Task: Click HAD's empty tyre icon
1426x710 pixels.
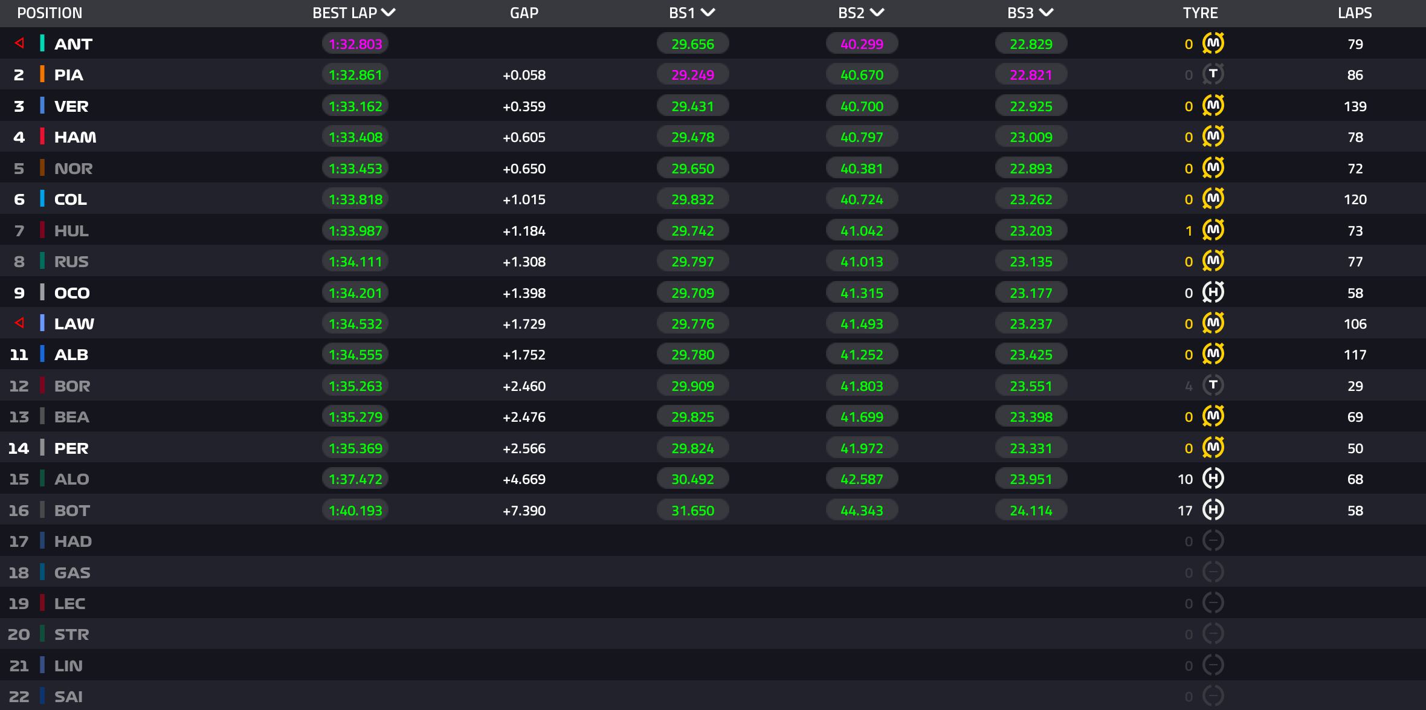Action: (x=1213, y=541)
